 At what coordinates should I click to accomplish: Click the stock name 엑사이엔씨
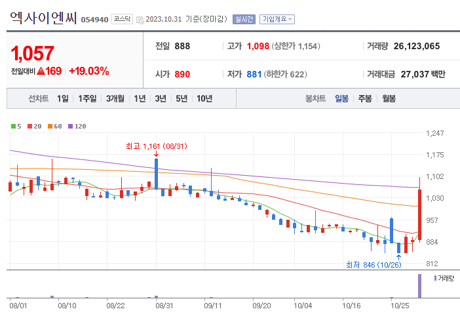(43, 18)
